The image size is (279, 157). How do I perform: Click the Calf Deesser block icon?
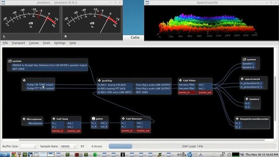(123, 119)
